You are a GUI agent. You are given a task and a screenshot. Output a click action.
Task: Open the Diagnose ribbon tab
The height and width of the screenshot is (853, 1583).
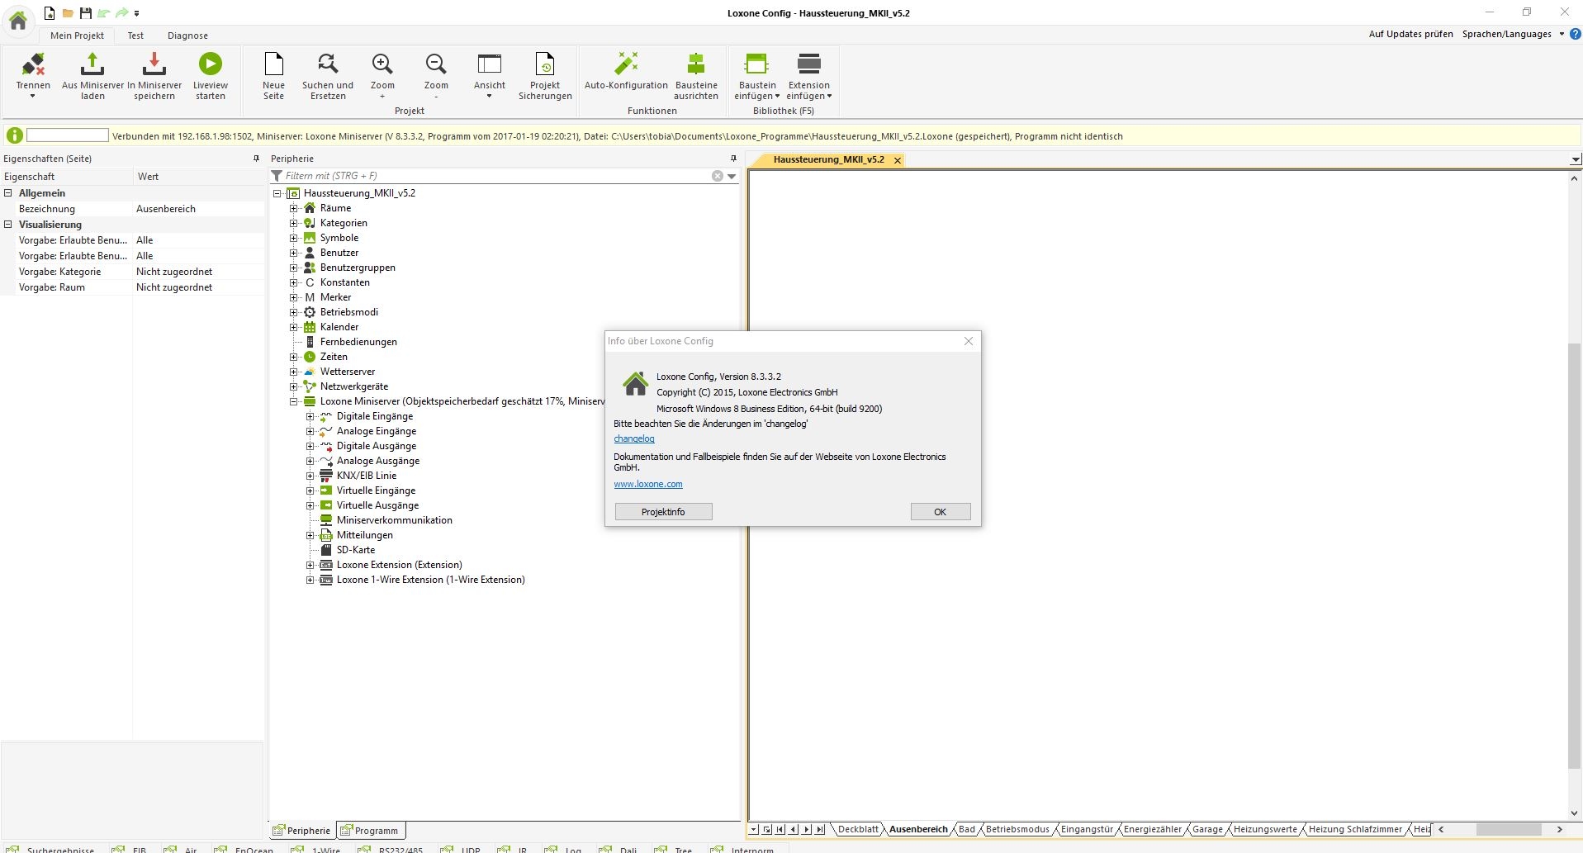pos(187,36)
